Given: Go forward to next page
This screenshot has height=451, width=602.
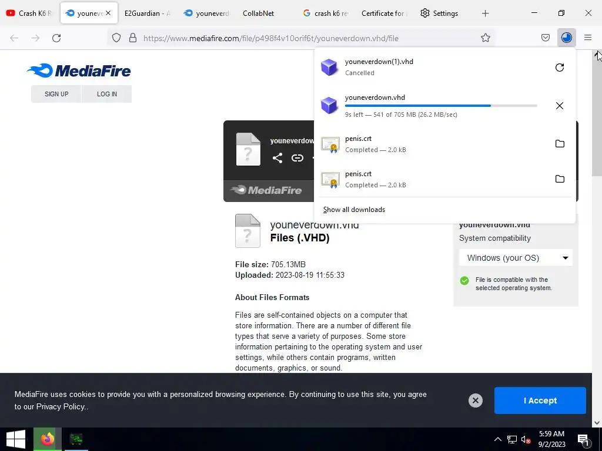Looking at the screenshot, I should pos(35,38).
